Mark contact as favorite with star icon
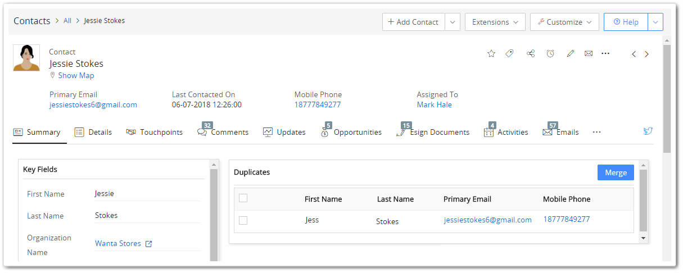The height and width of the screenshot is (273, 683). pos(491,54)
